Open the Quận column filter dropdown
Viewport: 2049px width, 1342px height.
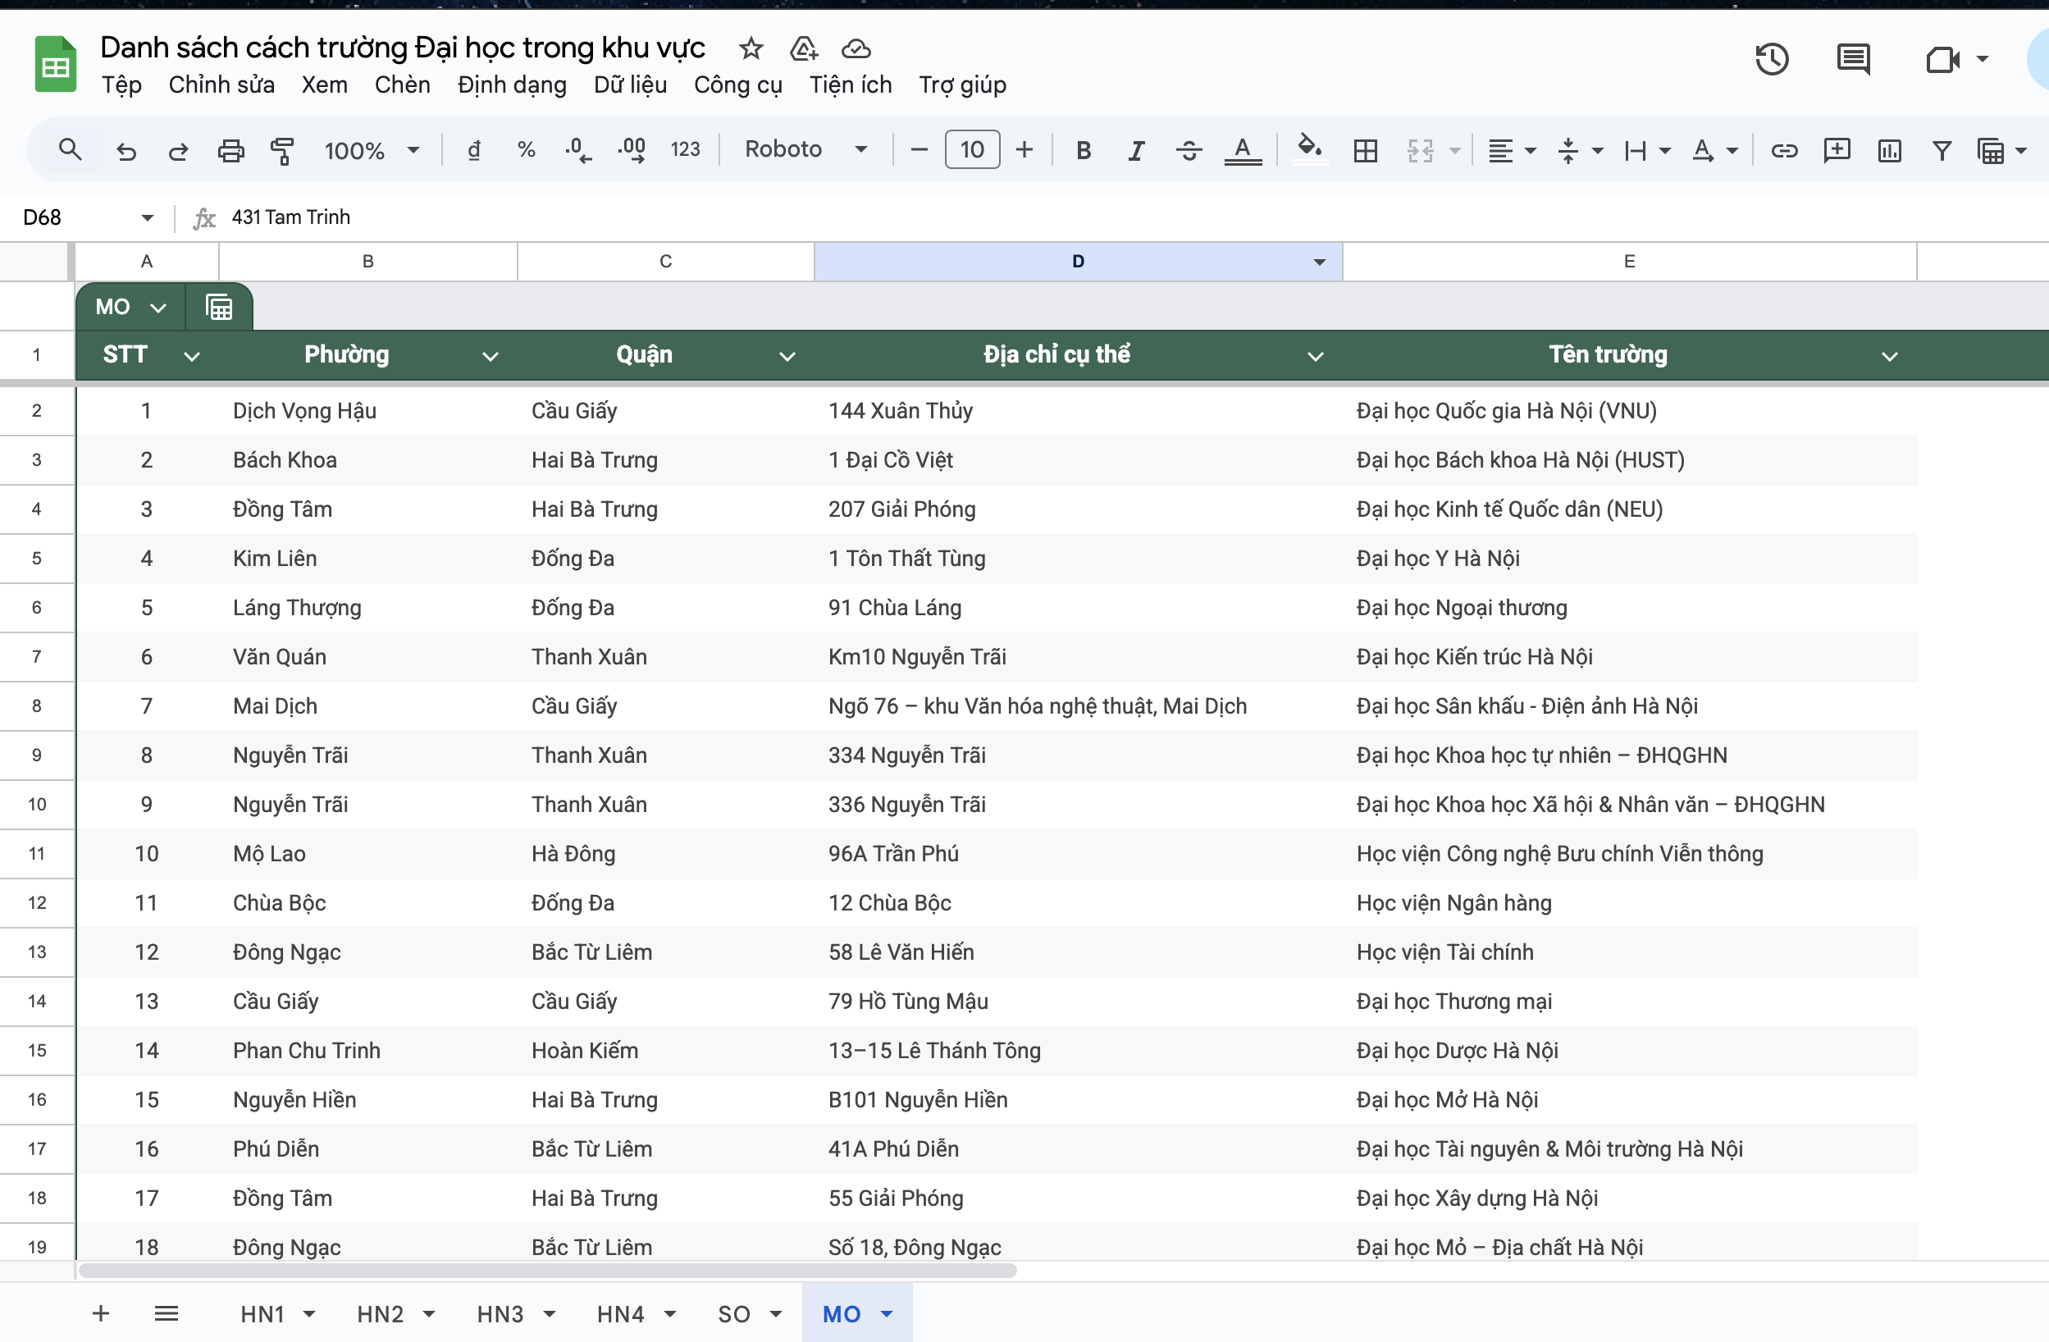click(787, 356)
